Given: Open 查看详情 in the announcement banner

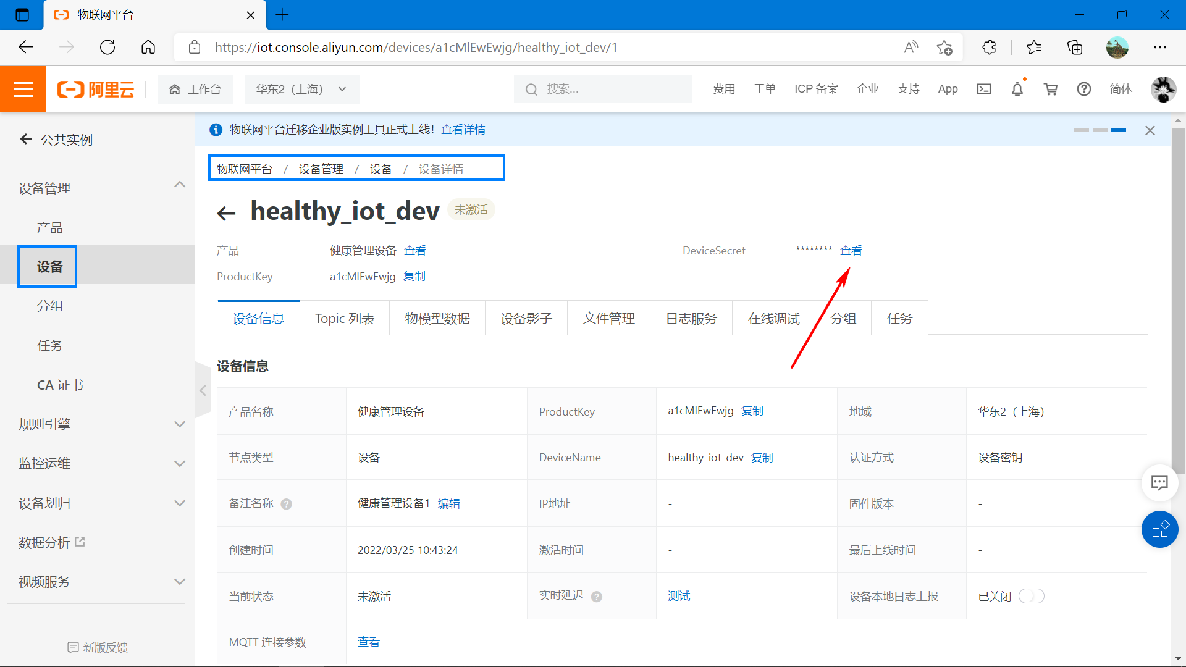Looking at the screenshot, I should click(x=463, y=130).
